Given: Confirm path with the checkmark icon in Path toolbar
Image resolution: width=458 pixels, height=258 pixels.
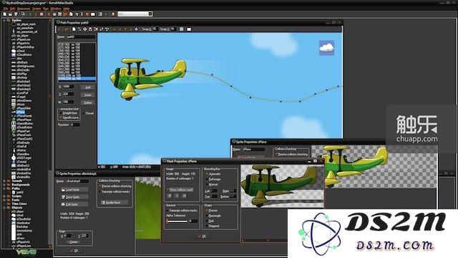Looking at the screenshot, I should point(59,29).
